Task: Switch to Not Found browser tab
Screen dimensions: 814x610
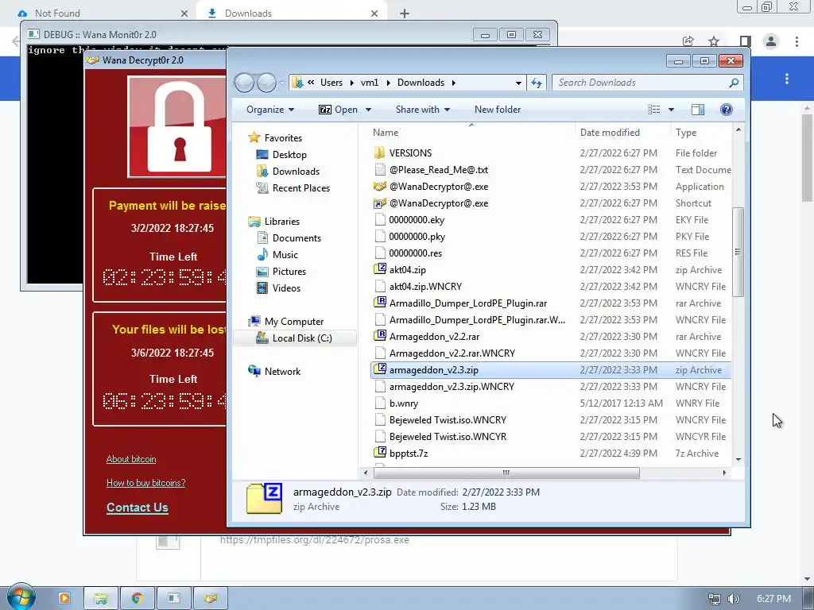Action: click(103, 14)
